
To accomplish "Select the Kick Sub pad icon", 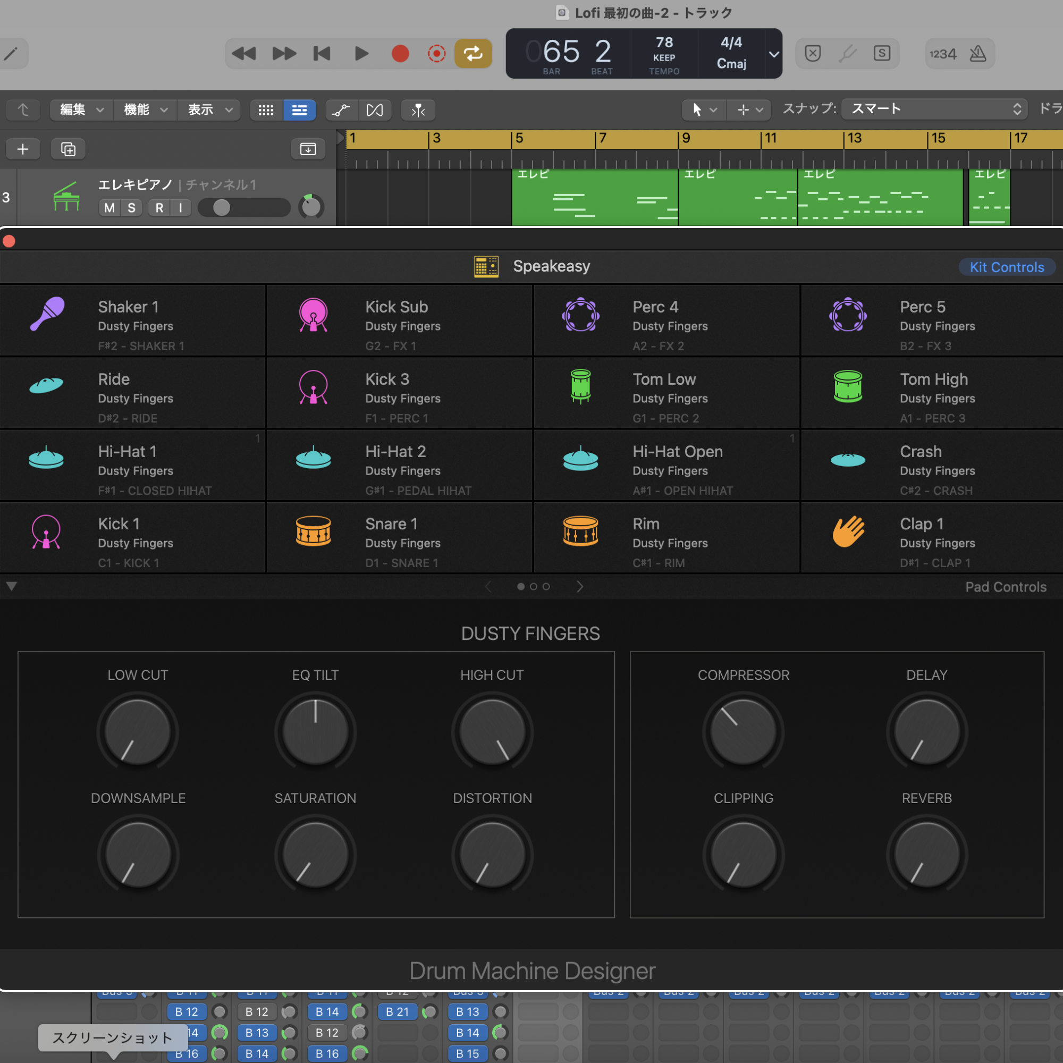I will pyautogui.click(x=314, y=314).
